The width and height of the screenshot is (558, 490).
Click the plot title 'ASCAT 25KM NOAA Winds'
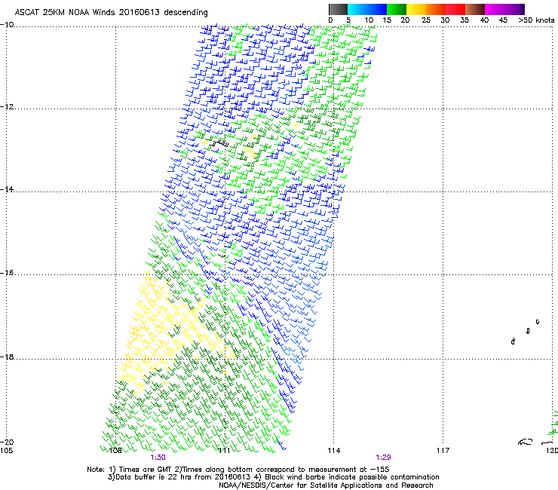[65, 12]
